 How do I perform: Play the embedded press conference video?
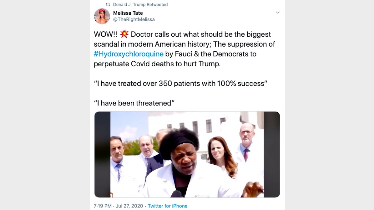tap(187, 154)
